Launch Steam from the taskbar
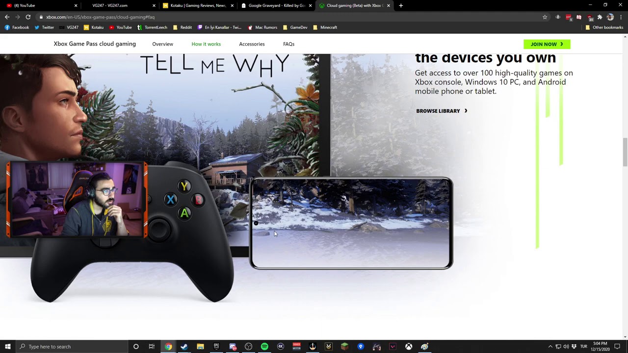The width and height of the screenshot is (628, 353). [184, 347]
